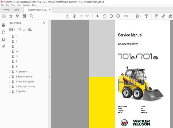Collapse the navigation pane with side arrow

(x=50, y=77)
